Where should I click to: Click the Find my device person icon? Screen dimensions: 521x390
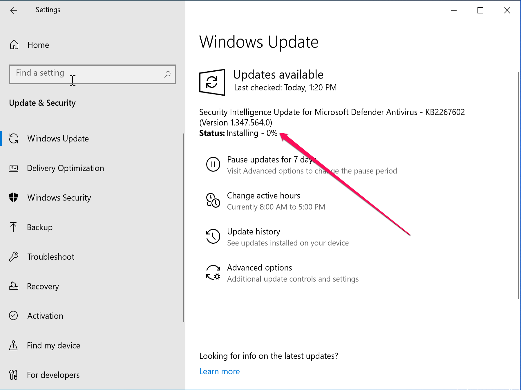tap(13, 345)
